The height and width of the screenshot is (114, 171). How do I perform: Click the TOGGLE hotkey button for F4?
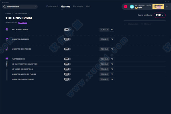(x=104, y=59)
